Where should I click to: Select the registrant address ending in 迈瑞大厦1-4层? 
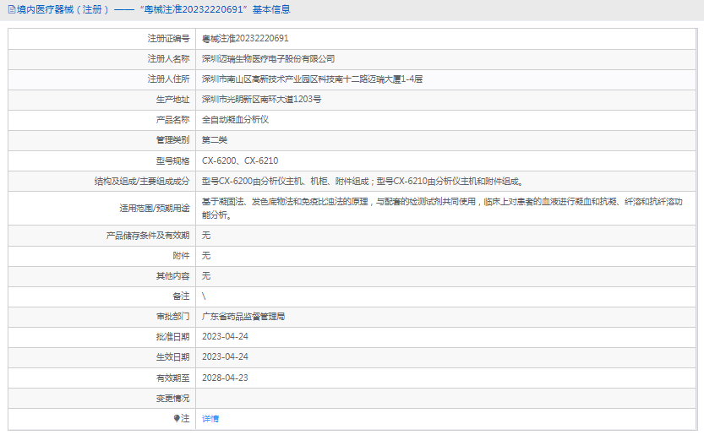(312, 79)
